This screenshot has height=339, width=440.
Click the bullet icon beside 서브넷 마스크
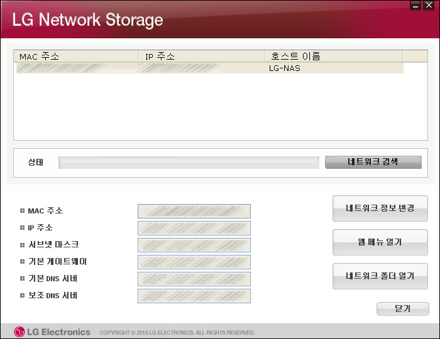pos(22,245)
